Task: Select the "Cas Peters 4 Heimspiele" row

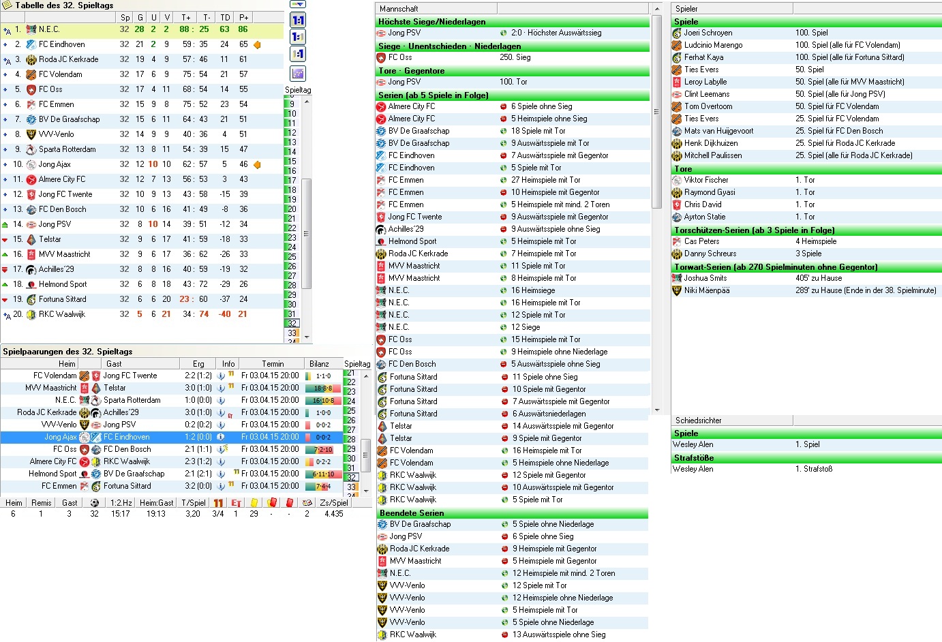Action: pyautogui.click(x=806, y=241)
